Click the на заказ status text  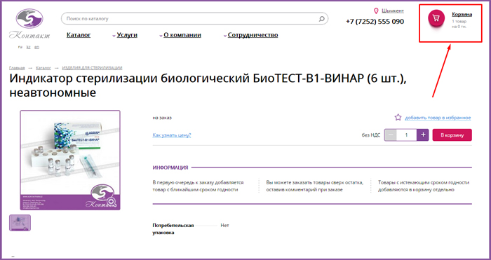(x=162, y=118)
